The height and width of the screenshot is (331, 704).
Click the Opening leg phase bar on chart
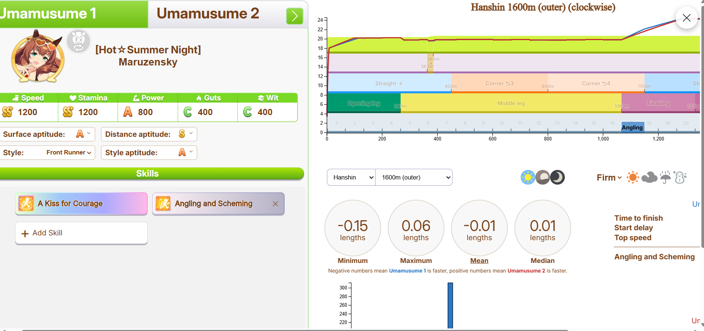coord(364,103)
